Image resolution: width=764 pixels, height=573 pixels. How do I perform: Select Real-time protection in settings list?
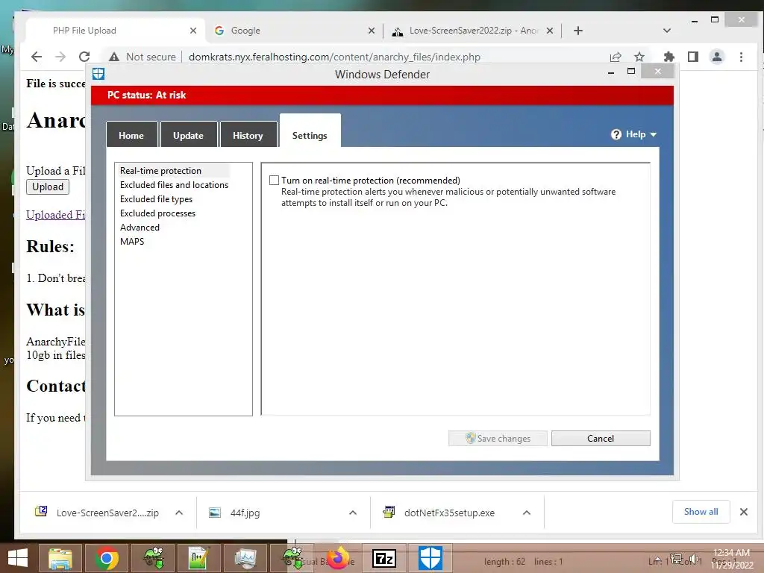[161, 171]
